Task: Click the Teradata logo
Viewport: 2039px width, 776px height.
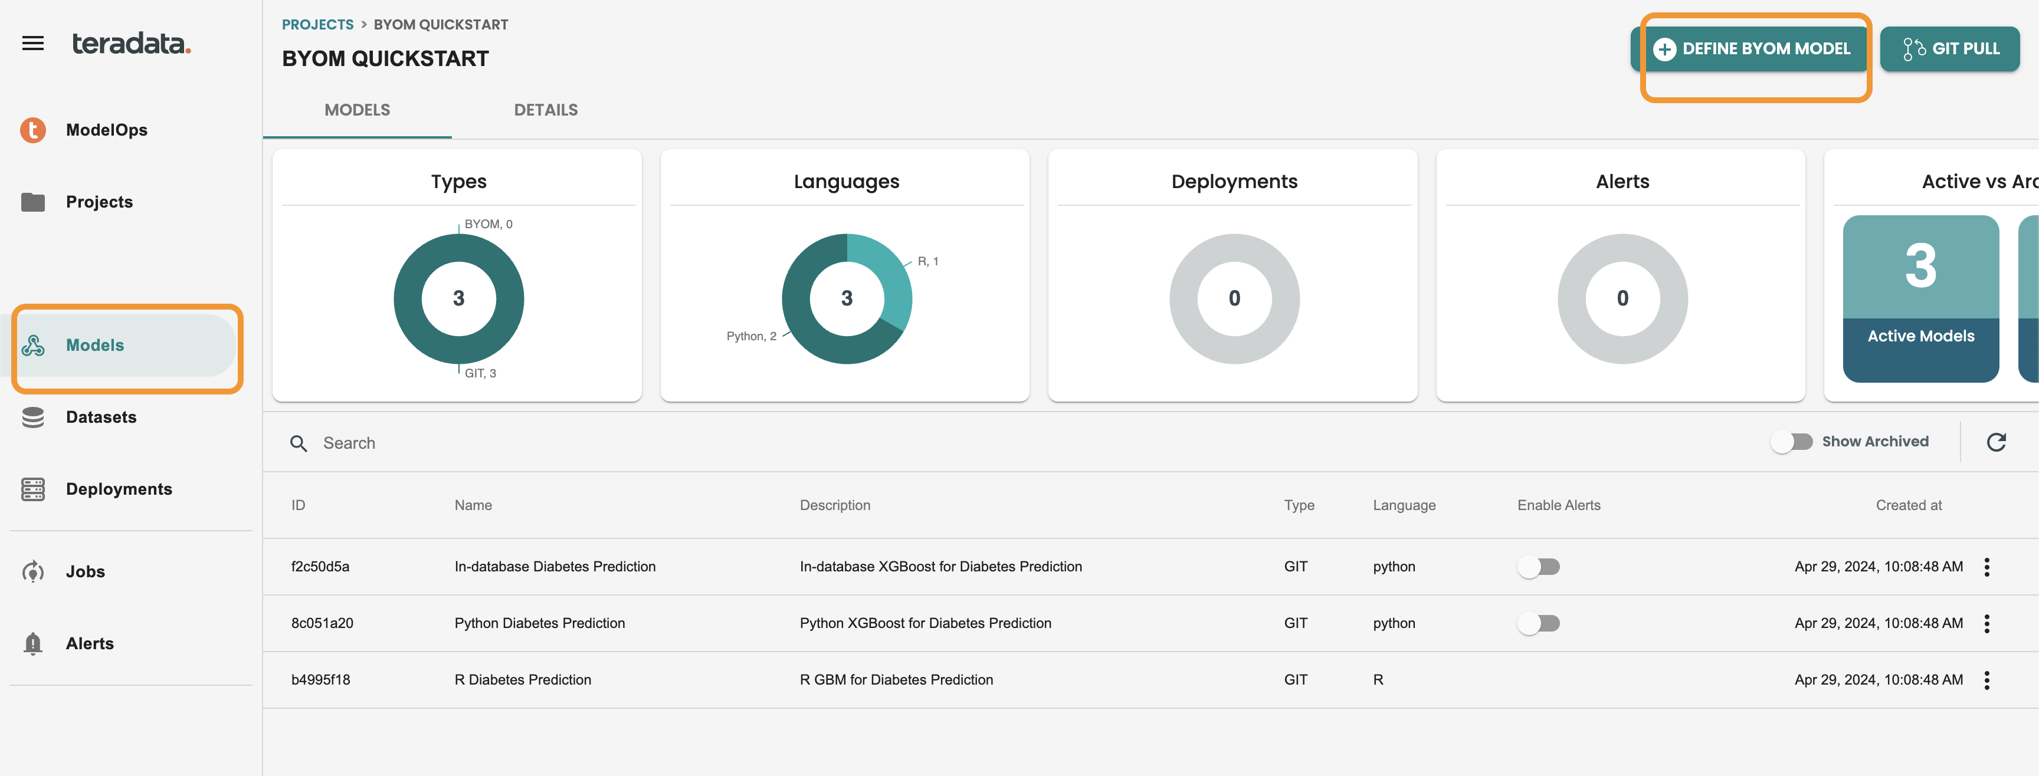Action: pos(132,42)
